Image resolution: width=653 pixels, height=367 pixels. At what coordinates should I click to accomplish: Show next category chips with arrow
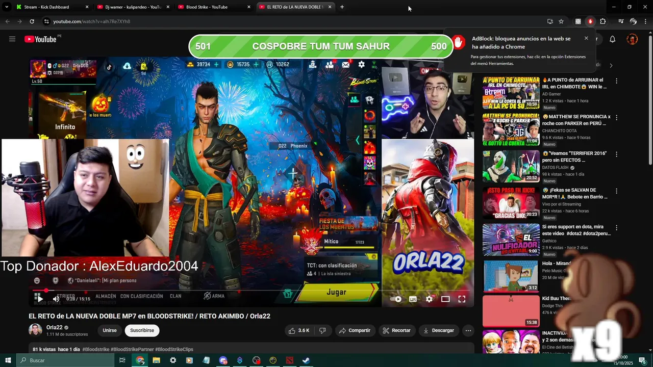[611, 65]
